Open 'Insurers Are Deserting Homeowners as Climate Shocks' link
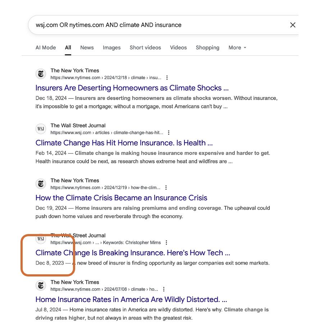 tap(132, 88)
